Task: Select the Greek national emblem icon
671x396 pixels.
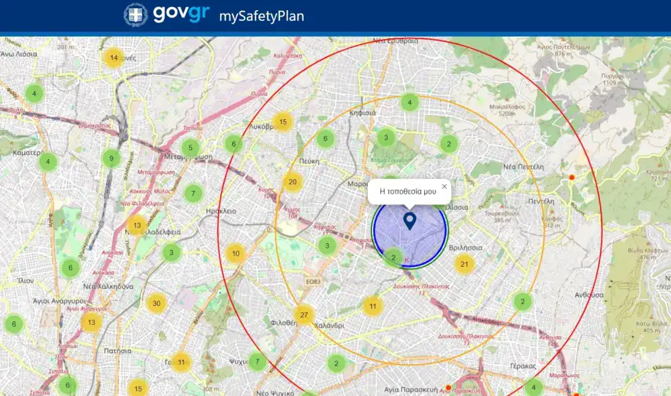Action: [x=135, y=15]
